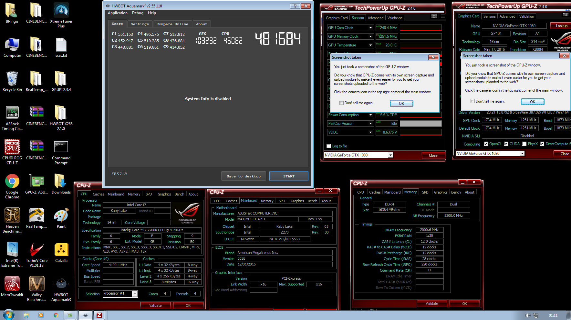Check Don't tell me again in right dialog
Screen dimensions: 571x320
472,101
